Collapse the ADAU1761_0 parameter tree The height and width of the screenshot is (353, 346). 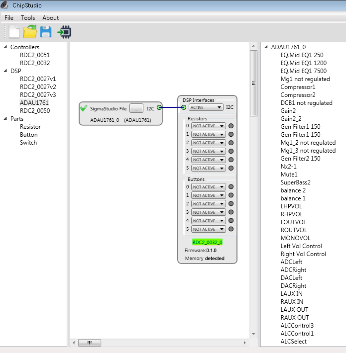(266, 47)
